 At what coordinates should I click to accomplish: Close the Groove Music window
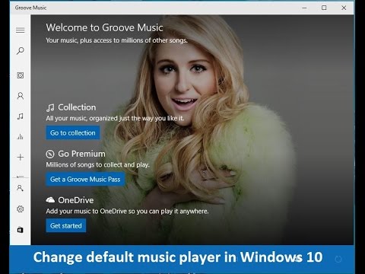point(344,8)
